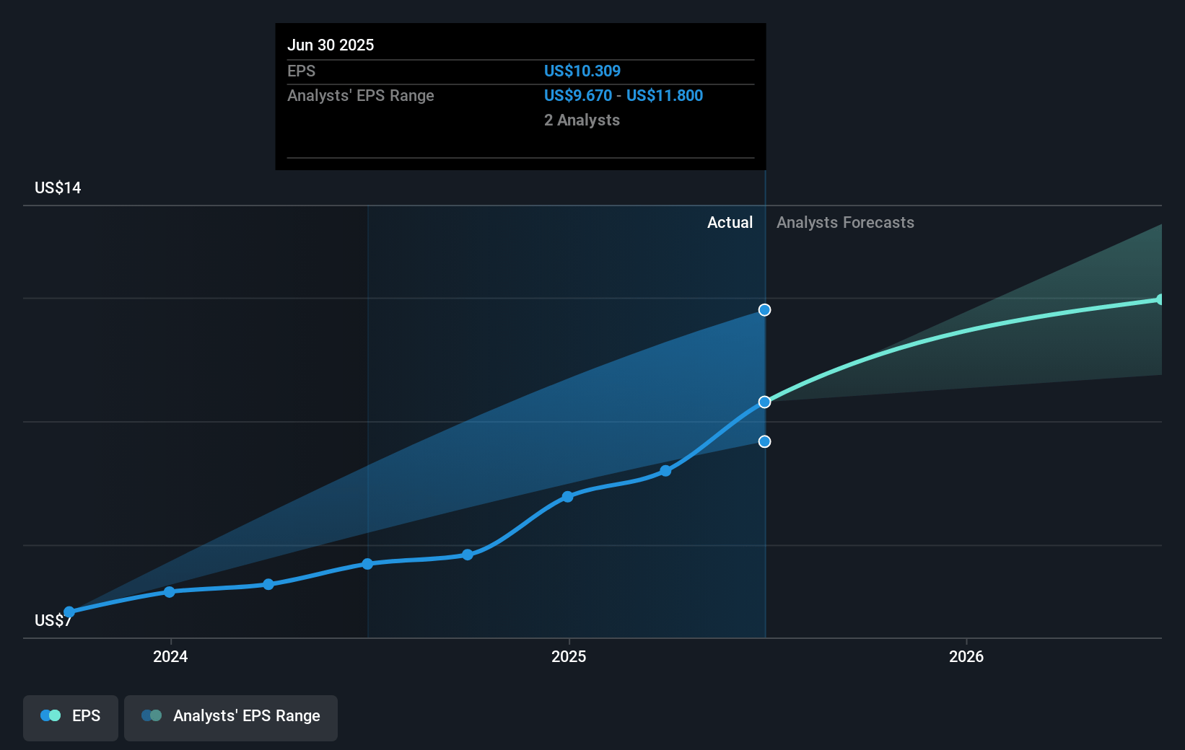Toggle the EPS legend series
1185x750 pixels.
pos(71,718)
